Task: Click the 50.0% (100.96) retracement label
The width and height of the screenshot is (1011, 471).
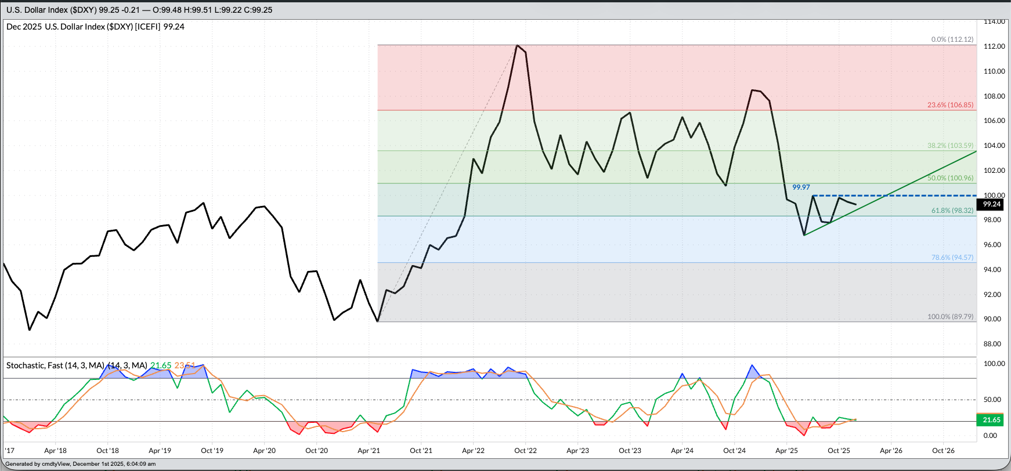Action: [x=950, y=178]
